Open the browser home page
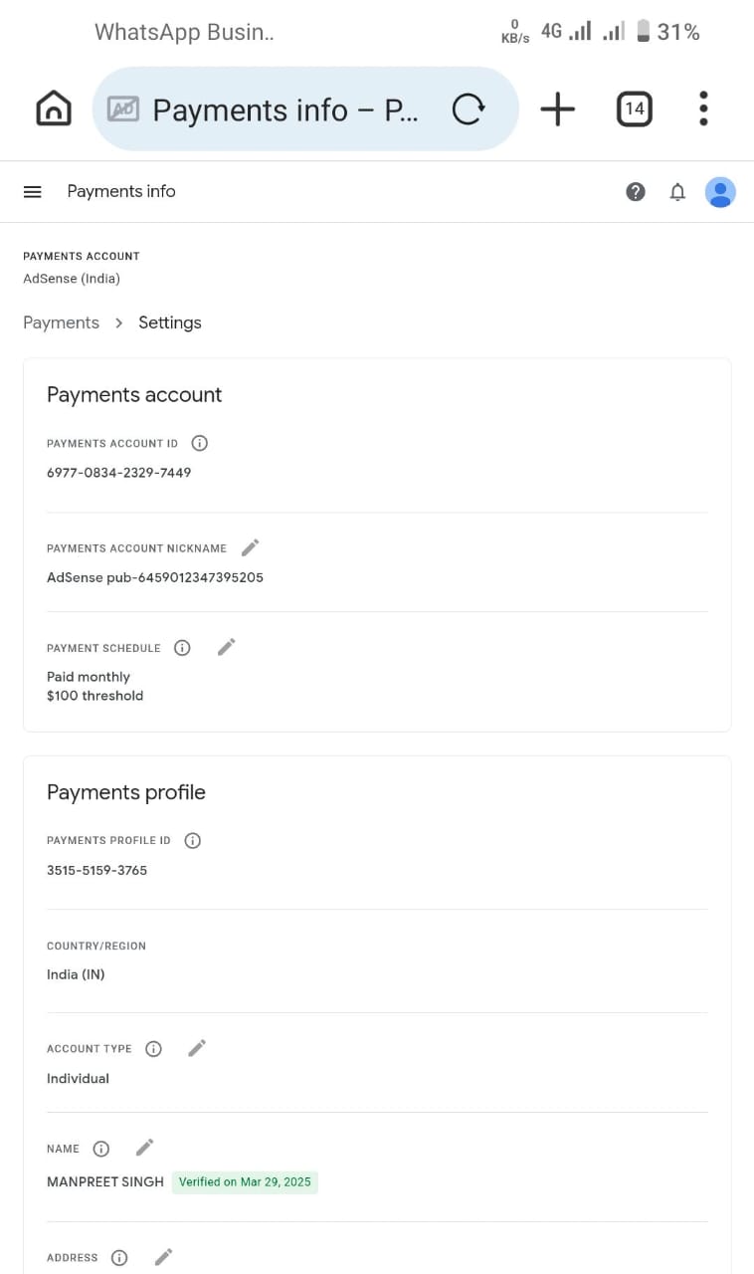Viewport: 754px width, 1274px height. (x=54, y=108)
